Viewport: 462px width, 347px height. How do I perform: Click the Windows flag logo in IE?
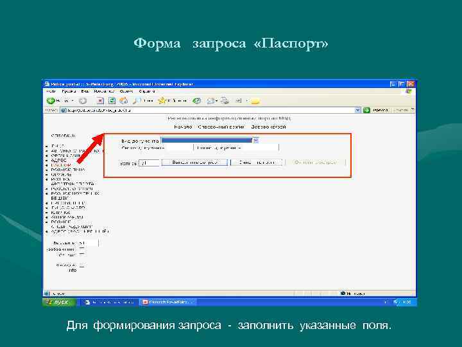(x=409, y=91)
